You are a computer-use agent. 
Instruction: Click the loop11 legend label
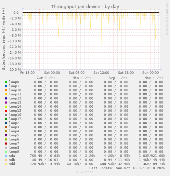(x=15, y=94)
